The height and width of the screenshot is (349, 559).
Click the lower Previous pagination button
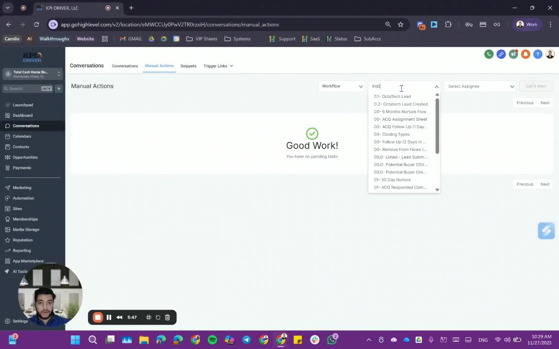[525, 185]
